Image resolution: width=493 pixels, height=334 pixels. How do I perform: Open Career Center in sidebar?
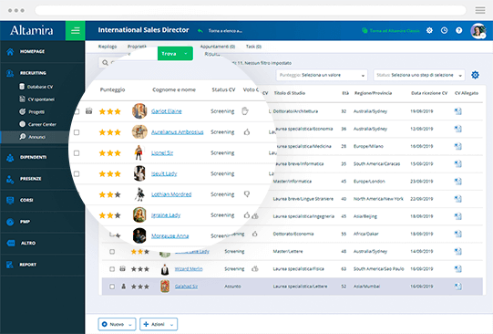(x=42, y=124)
